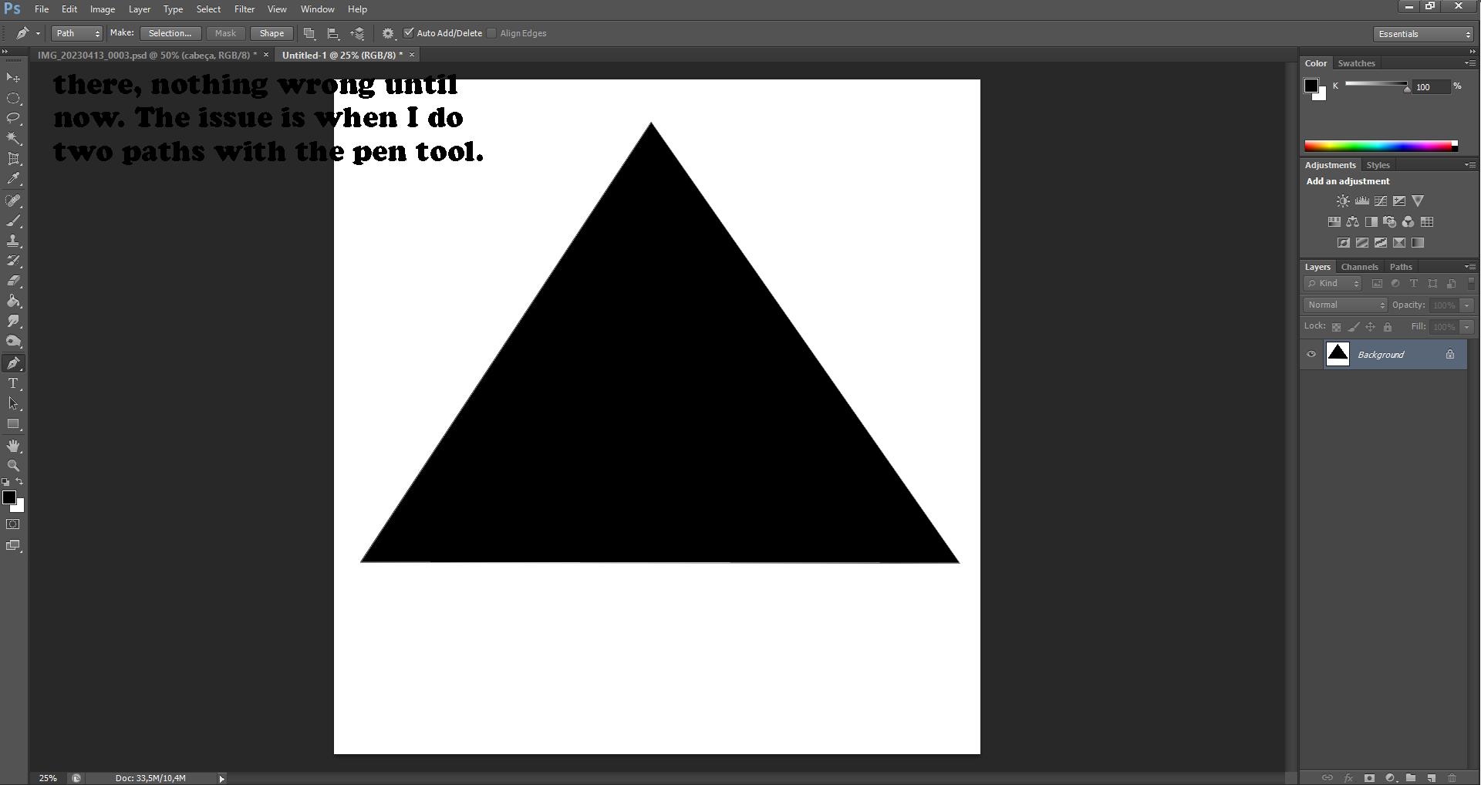Toggle lock position
The width and height of the screenshot is (1481, 785).
tap(1370, 327)
